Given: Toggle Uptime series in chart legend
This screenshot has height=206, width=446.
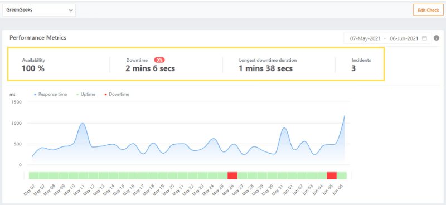Looking at the screenshot, I should click(x=86, y=94).
